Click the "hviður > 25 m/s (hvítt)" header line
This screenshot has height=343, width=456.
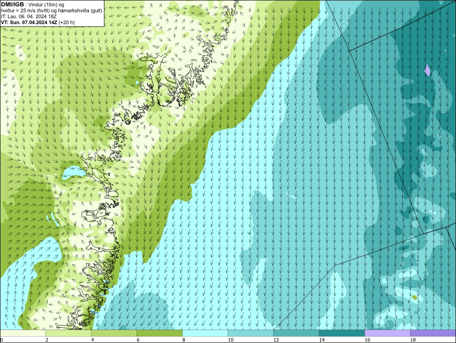(x=52, y=10)
